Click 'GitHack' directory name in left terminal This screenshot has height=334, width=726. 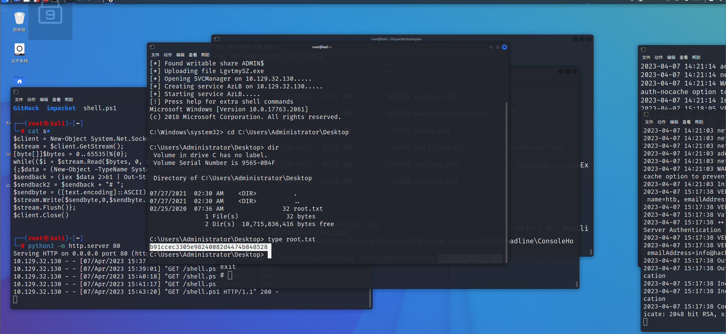pos(26,108)
